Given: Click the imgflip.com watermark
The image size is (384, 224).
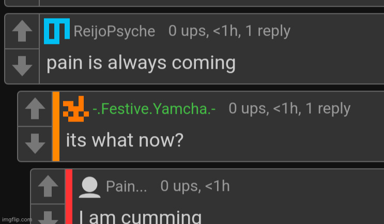Looking at the screenshot, I should click(x=17, y=219).
